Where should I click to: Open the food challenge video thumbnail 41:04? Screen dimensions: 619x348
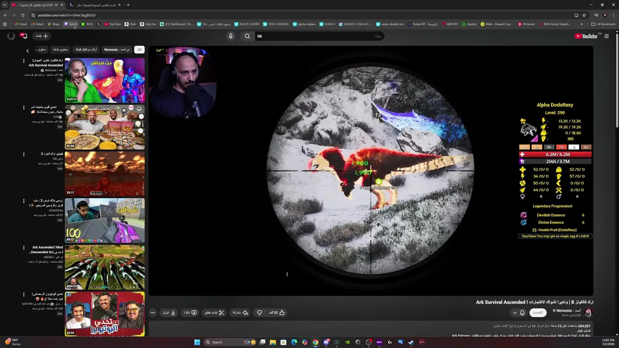point(105,127)
